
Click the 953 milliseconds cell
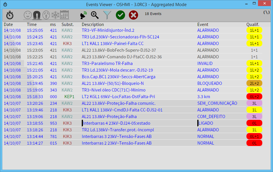click(53, 123)
